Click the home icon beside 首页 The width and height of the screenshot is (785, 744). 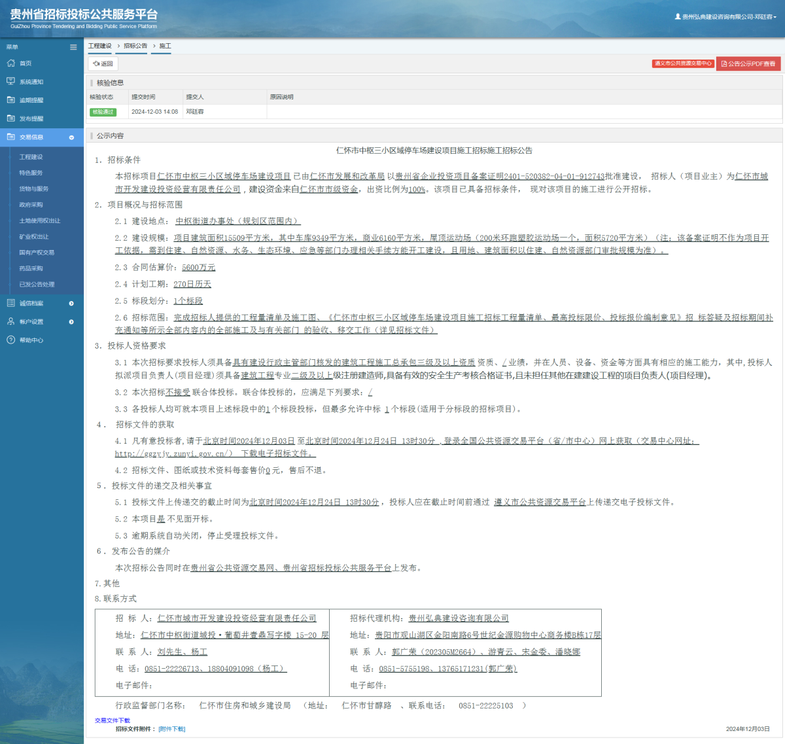pyautogui.click(x=10, y=63)
